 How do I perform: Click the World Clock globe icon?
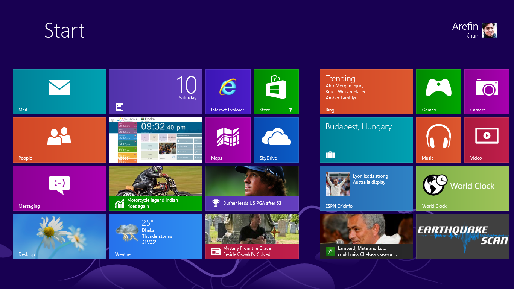pos(435,185)
